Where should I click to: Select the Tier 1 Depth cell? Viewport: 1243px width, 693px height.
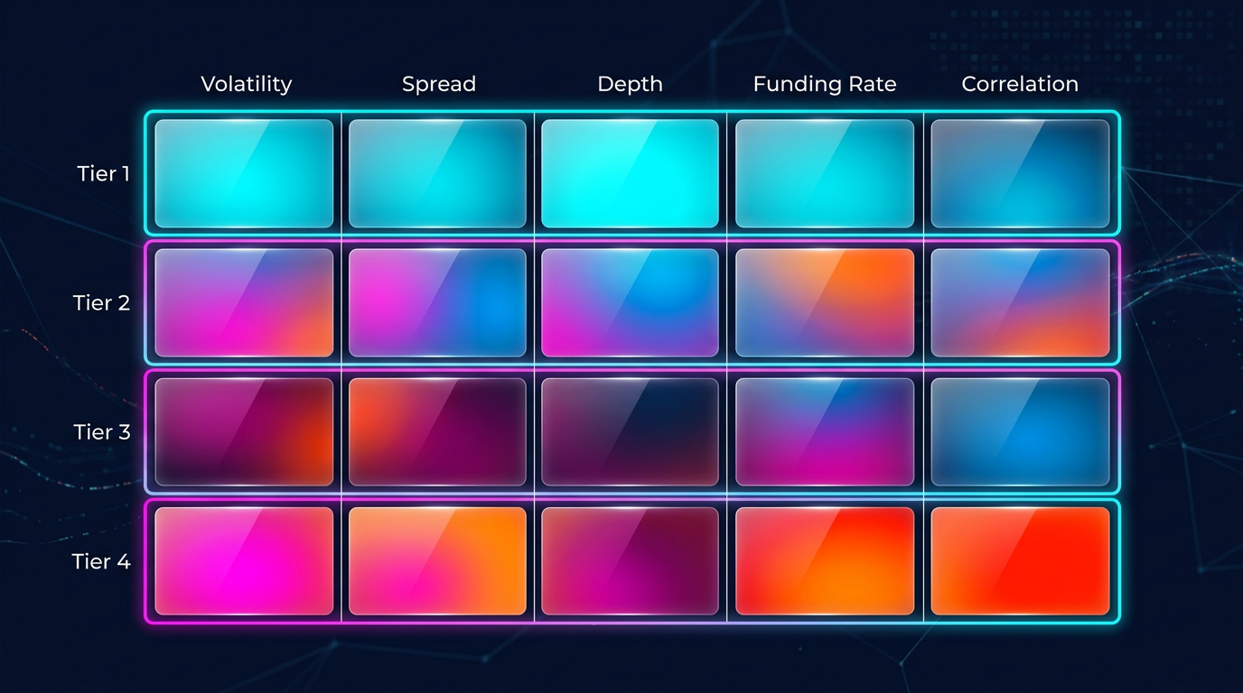[x=630, y=173]
